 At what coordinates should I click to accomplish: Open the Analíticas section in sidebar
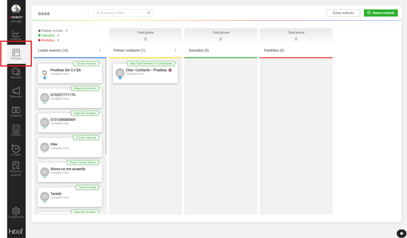click(x=16, y=35)
